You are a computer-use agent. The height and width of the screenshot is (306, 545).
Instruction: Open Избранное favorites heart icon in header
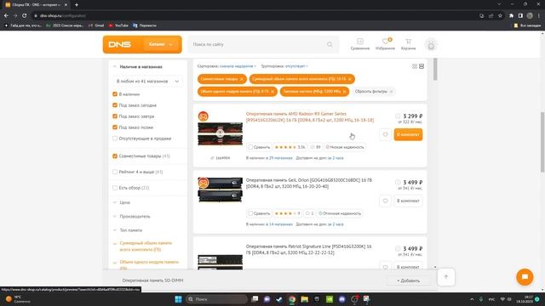[385, 44]
